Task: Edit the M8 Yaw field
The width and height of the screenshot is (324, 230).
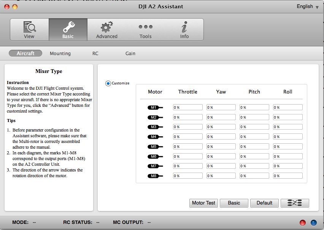Action: [x=221, y=176]
